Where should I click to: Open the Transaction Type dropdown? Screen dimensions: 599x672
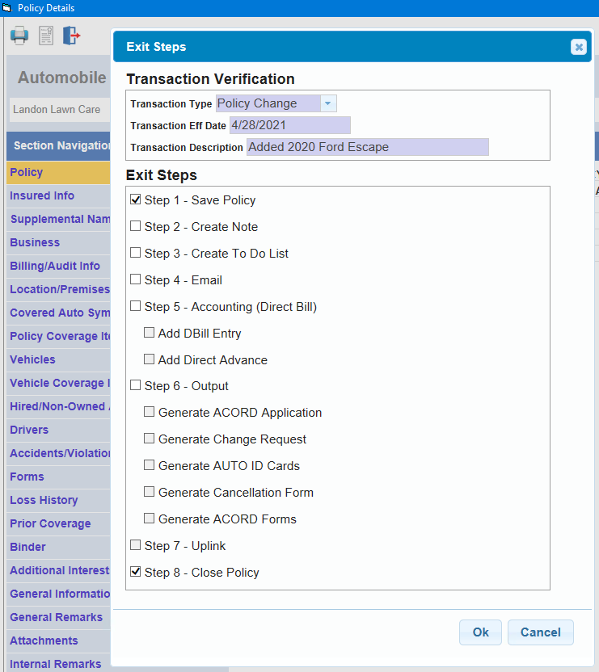(328, 103)
